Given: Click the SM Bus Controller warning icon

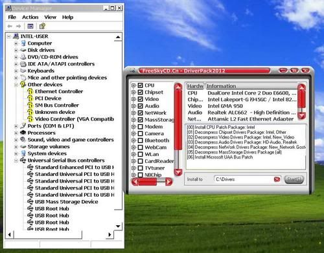Looking at the screenshot, I should [x=30, y=105].
